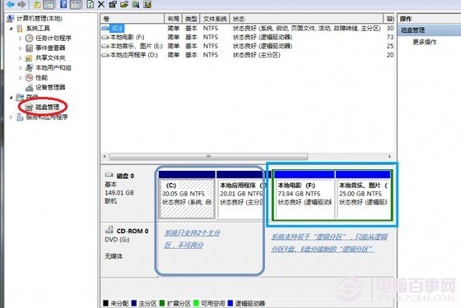Select 磁盘管理 in the tree
Viewport: 461px width, 308px height.
48,107
